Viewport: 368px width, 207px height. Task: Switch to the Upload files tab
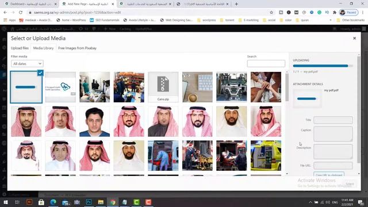(20, 48)
